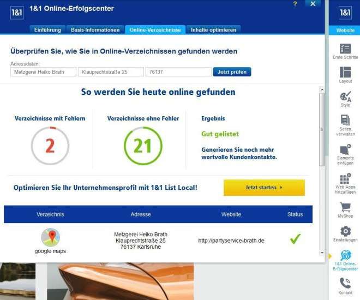This screenshot has height=300, width=360.
Task: Click Gut gelistet result text
Action: pyautogui.click(x=220, y=134)
